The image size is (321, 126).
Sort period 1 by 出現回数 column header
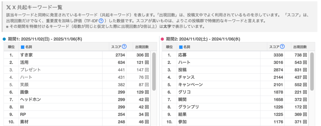[x=142, y=47]
